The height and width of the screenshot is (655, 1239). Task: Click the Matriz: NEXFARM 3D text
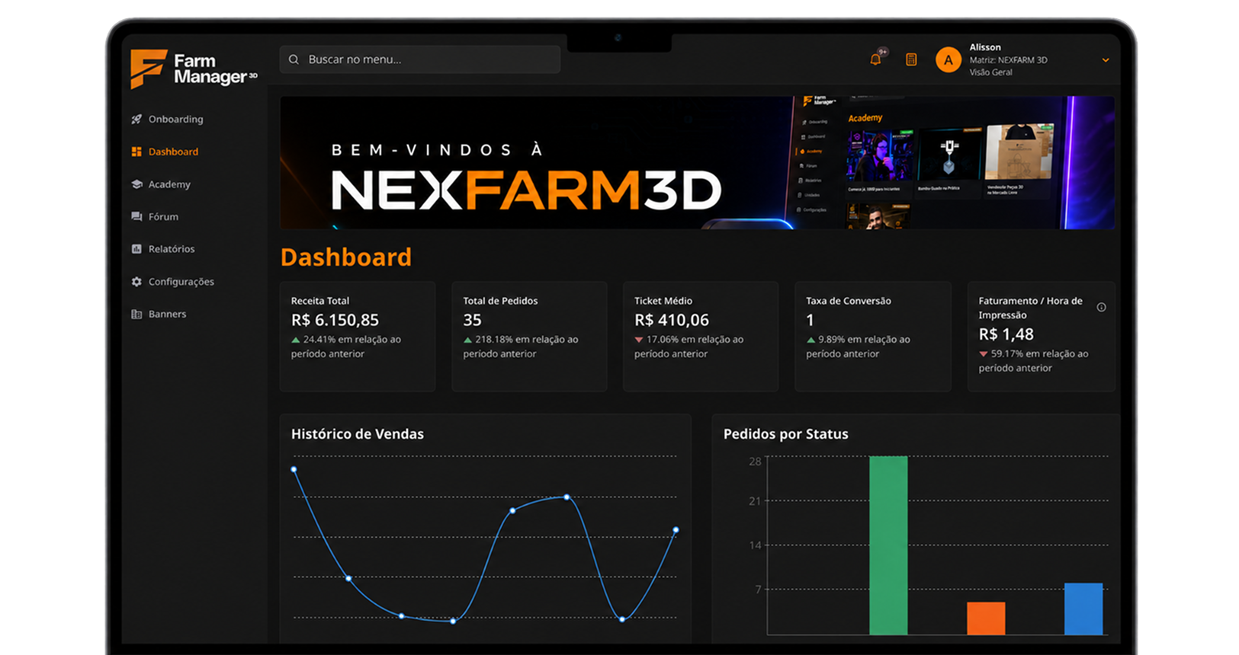pyautogui.click(x=1008, y=60)
